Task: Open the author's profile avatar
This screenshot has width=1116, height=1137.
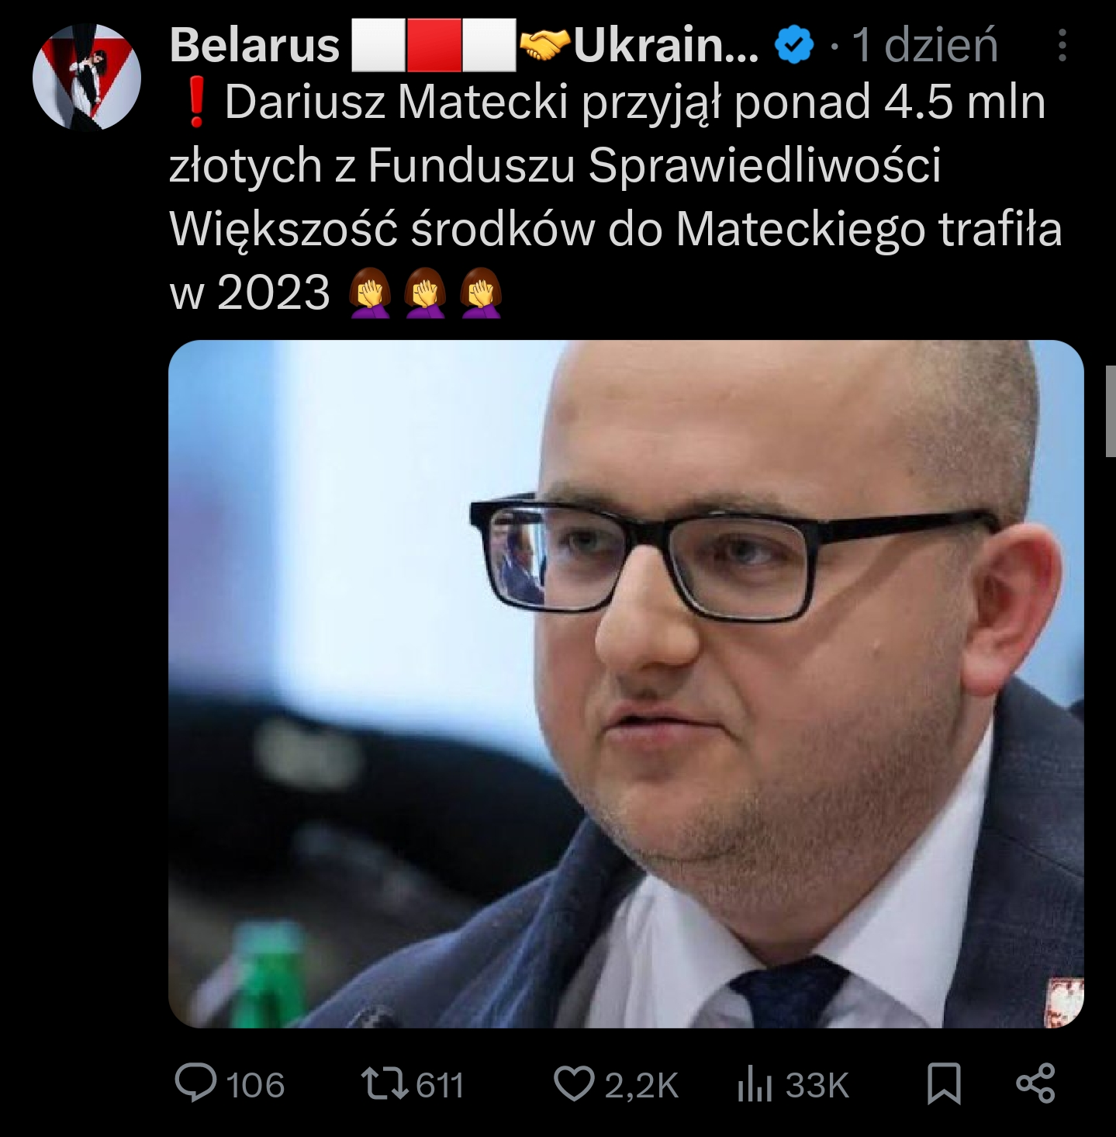Action: click(87, 75)
